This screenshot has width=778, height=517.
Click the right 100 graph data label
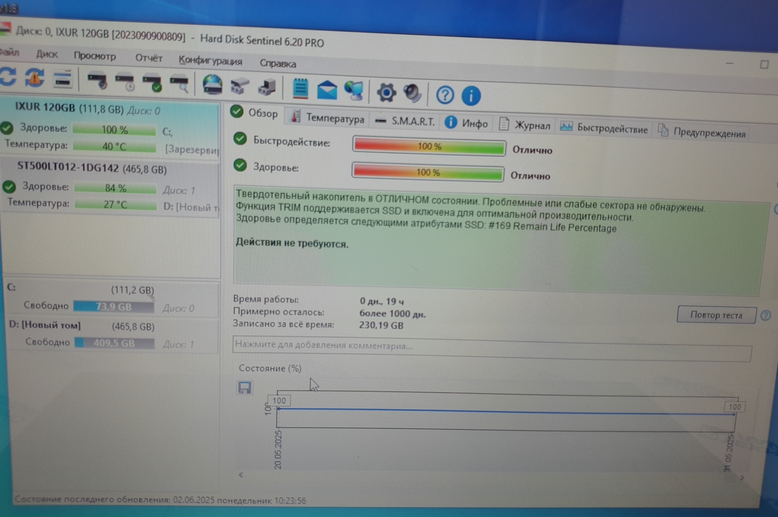[734, 407]
